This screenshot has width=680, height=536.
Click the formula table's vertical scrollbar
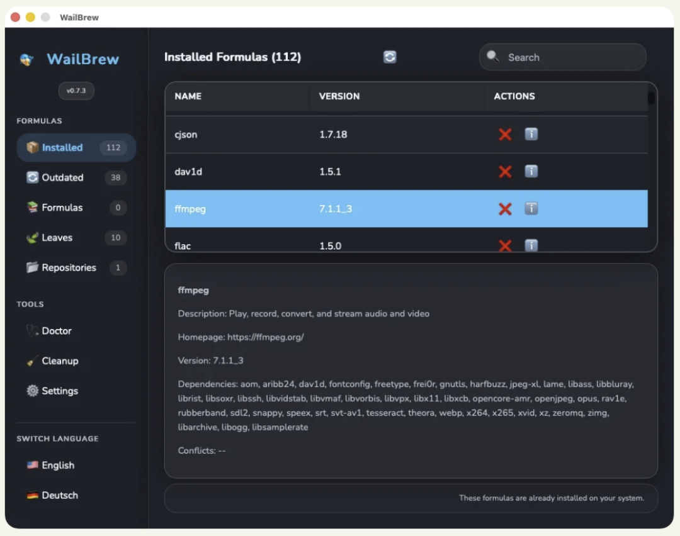point(651,99)
